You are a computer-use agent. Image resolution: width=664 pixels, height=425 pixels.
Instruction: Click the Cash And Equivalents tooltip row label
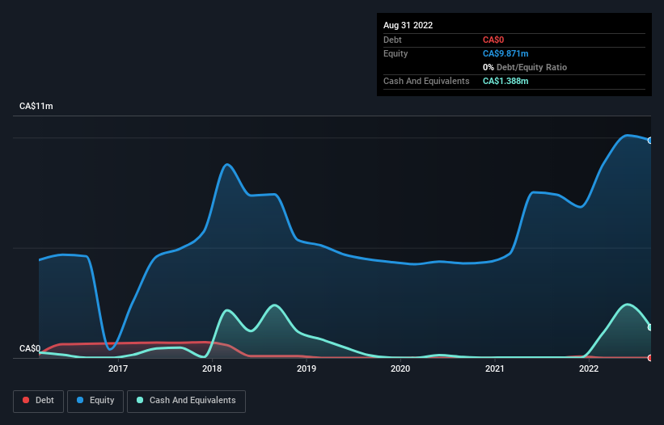click(x=426, y=81)
